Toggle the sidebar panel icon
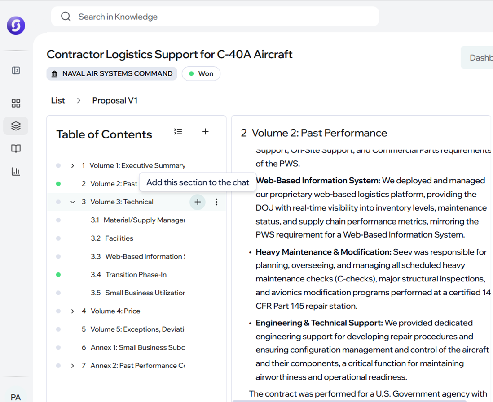493x402 pixels. [16, 70]
